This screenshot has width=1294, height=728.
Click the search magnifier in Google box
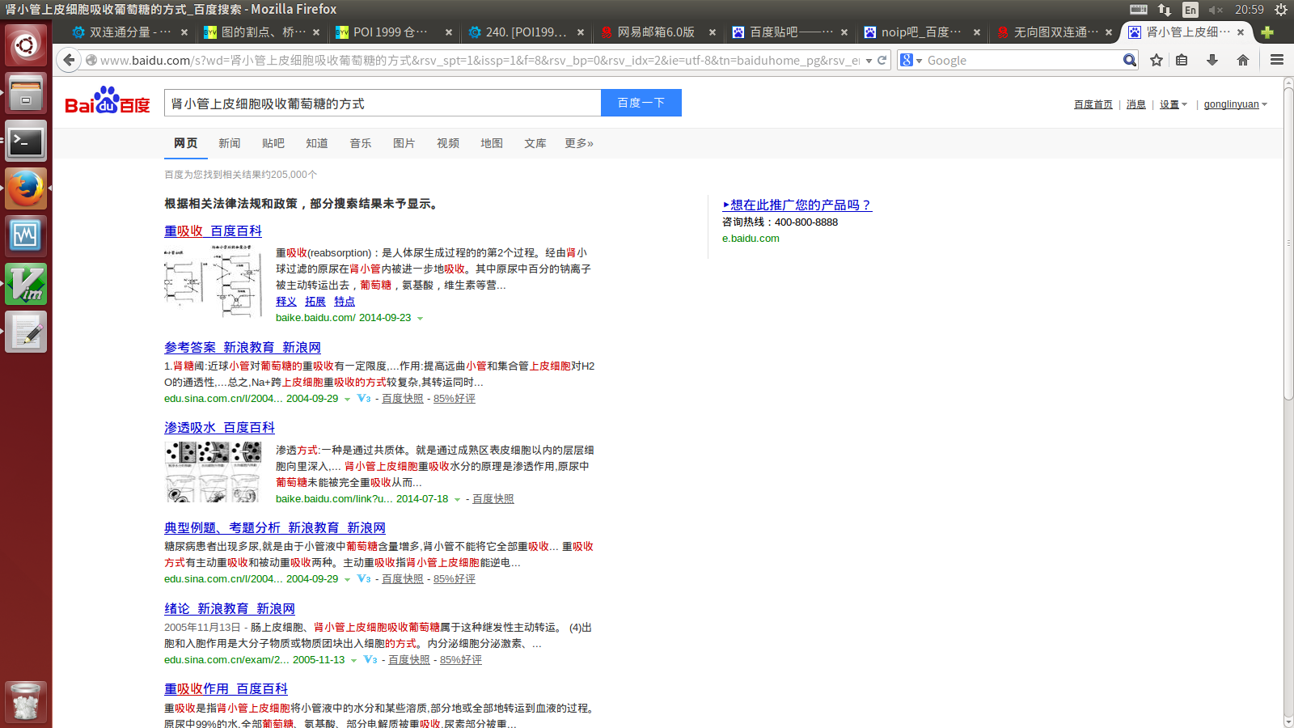click(x=1130, y=60)
